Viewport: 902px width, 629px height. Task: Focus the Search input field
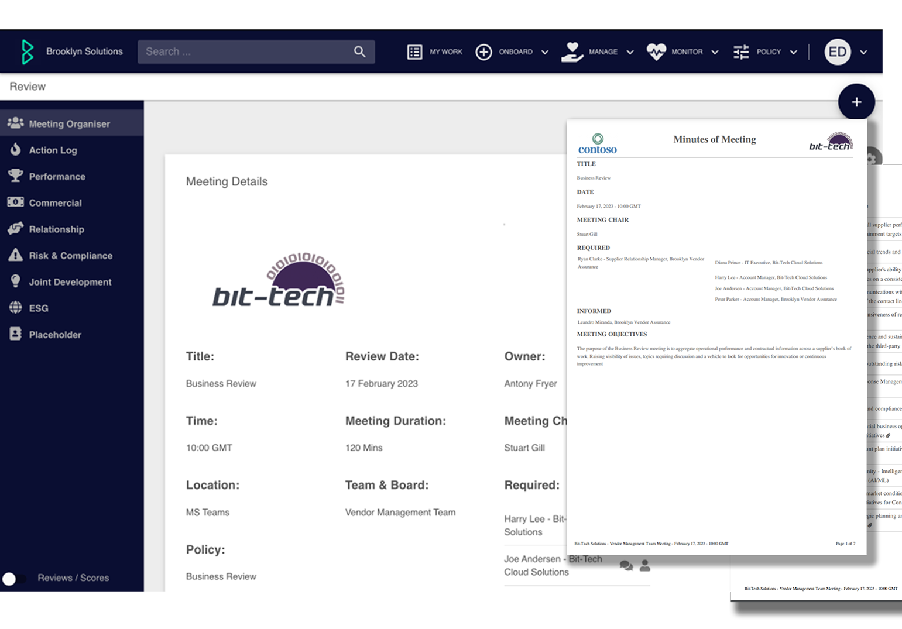pos(256,51)
